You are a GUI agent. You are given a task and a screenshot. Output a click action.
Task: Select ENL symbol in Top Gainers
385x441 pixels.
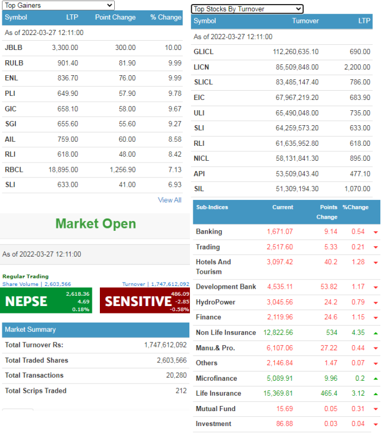click(11, 78)
